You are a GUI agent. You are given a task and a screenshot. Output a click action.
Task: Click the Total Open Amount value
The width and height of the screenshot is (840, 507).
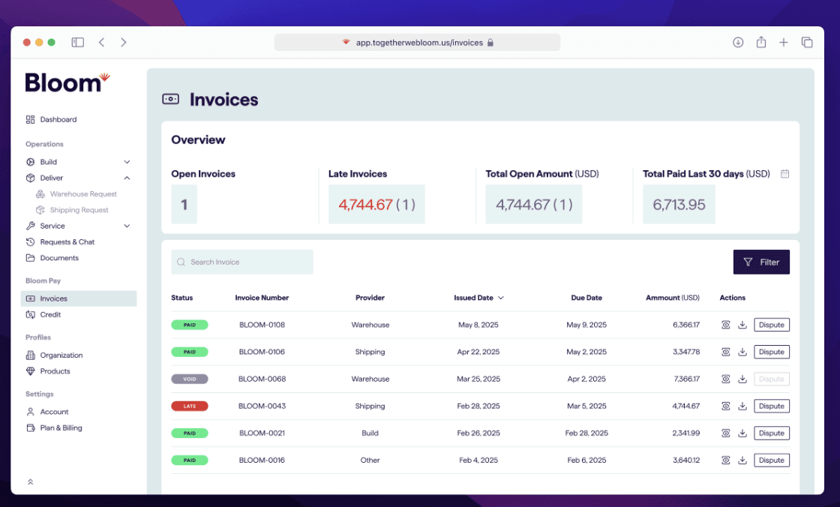pos(534,205)
